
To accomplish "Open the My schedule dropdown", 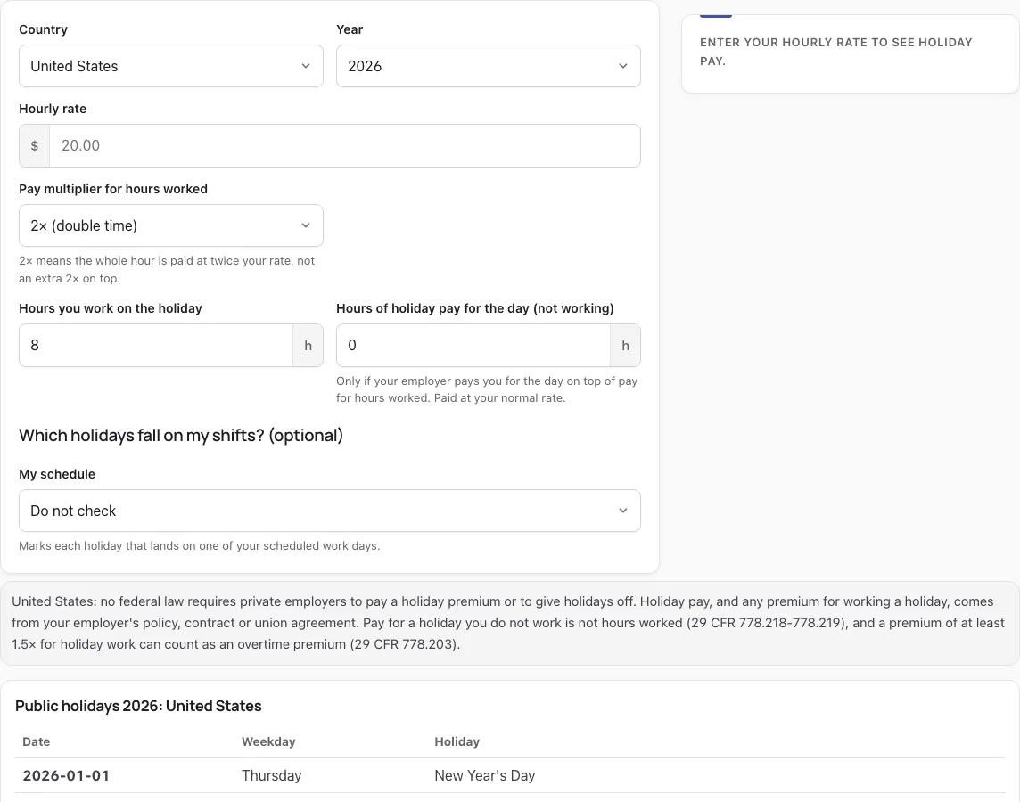I will pyautogui.click(x=330, y=511).
